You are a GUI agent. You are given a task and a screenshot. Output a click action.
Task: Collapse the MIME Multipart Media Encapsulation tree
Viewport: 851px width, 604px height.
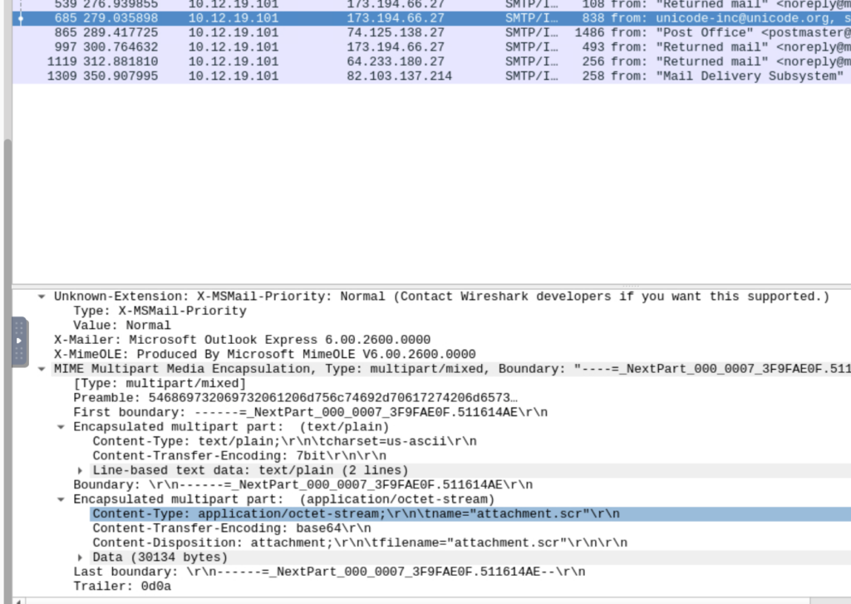(x=40, y=368)
